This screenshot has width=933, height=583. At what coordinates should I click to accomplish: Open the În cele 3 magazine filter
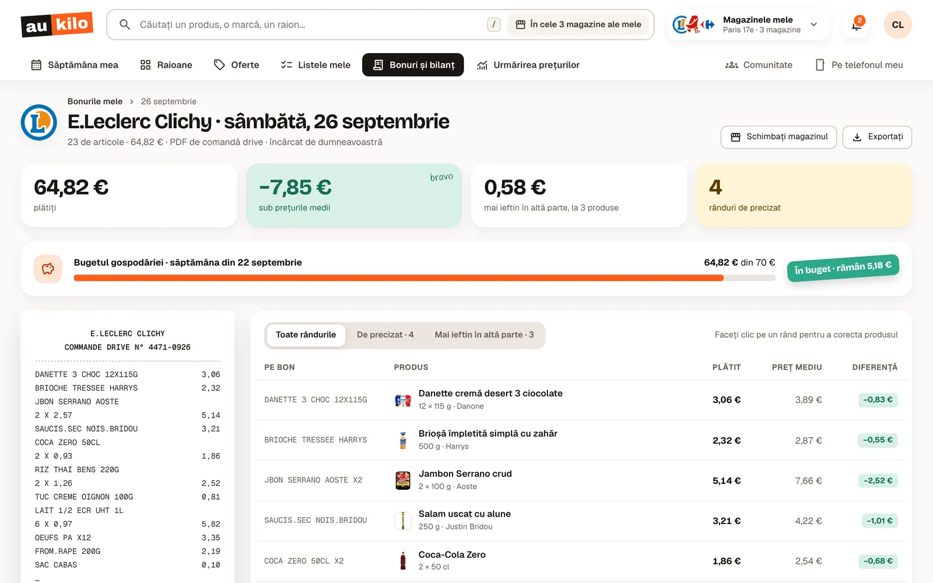click(578, 24)
